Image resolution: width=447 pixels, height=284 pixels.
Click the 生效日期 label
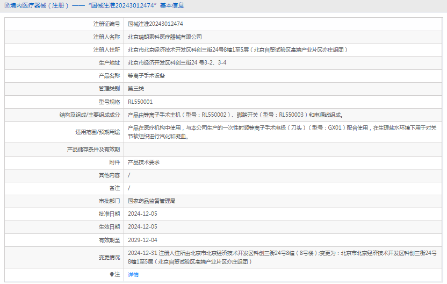[x=110, y=226]
